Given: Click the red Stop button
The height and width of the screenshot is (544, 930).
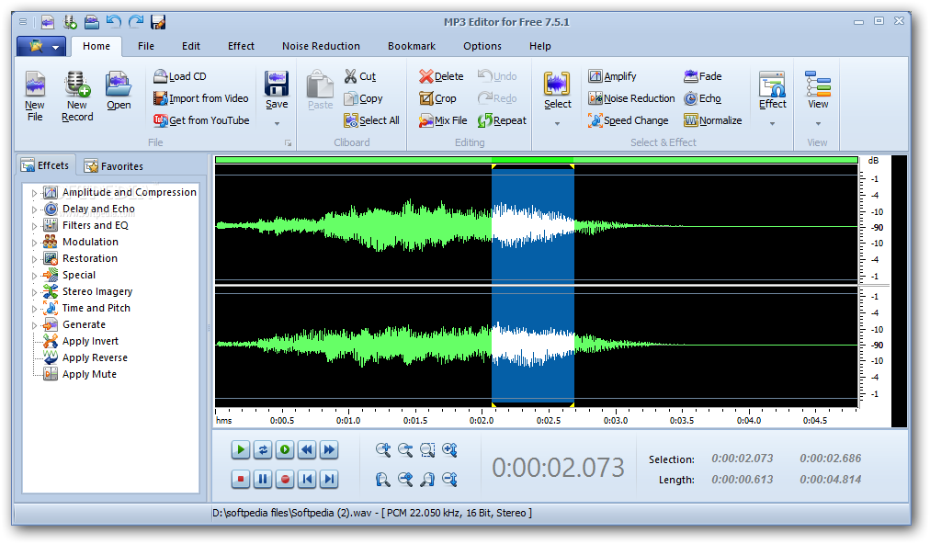Looking at the screenshot, I should pyautogui.click(x=240, y=479).
